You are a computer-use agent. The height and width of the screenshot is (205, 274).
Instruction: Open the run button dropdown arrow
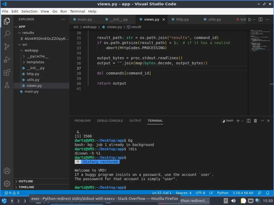point(254,19)
